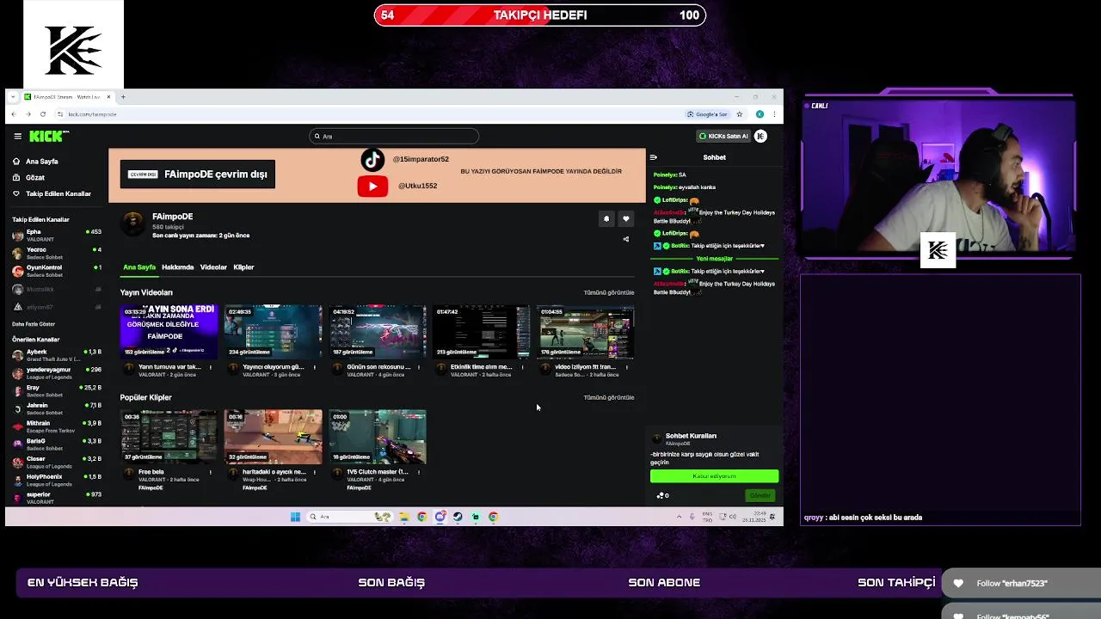Select the Ana Sayfa channel tab
The image size is (1101, 619).
(139, 267)
